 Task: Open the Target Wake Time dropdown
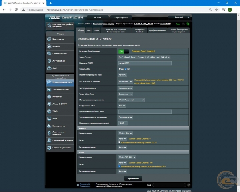pyautogui.click(x=125, y=94)
